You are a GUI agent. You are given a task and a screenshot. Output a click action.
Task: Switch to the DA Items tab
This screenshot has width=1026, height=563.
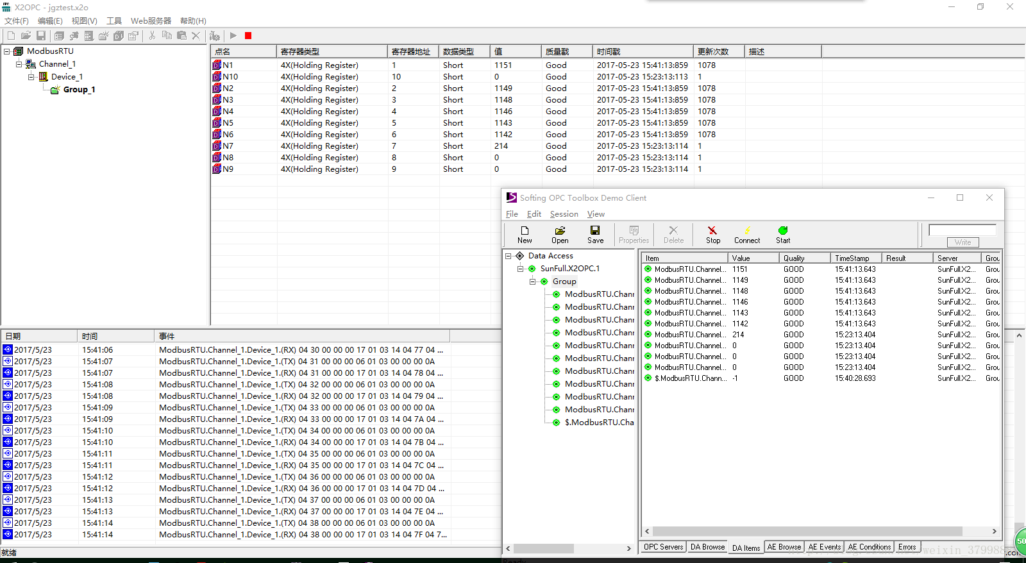click(x=746, y=548)
